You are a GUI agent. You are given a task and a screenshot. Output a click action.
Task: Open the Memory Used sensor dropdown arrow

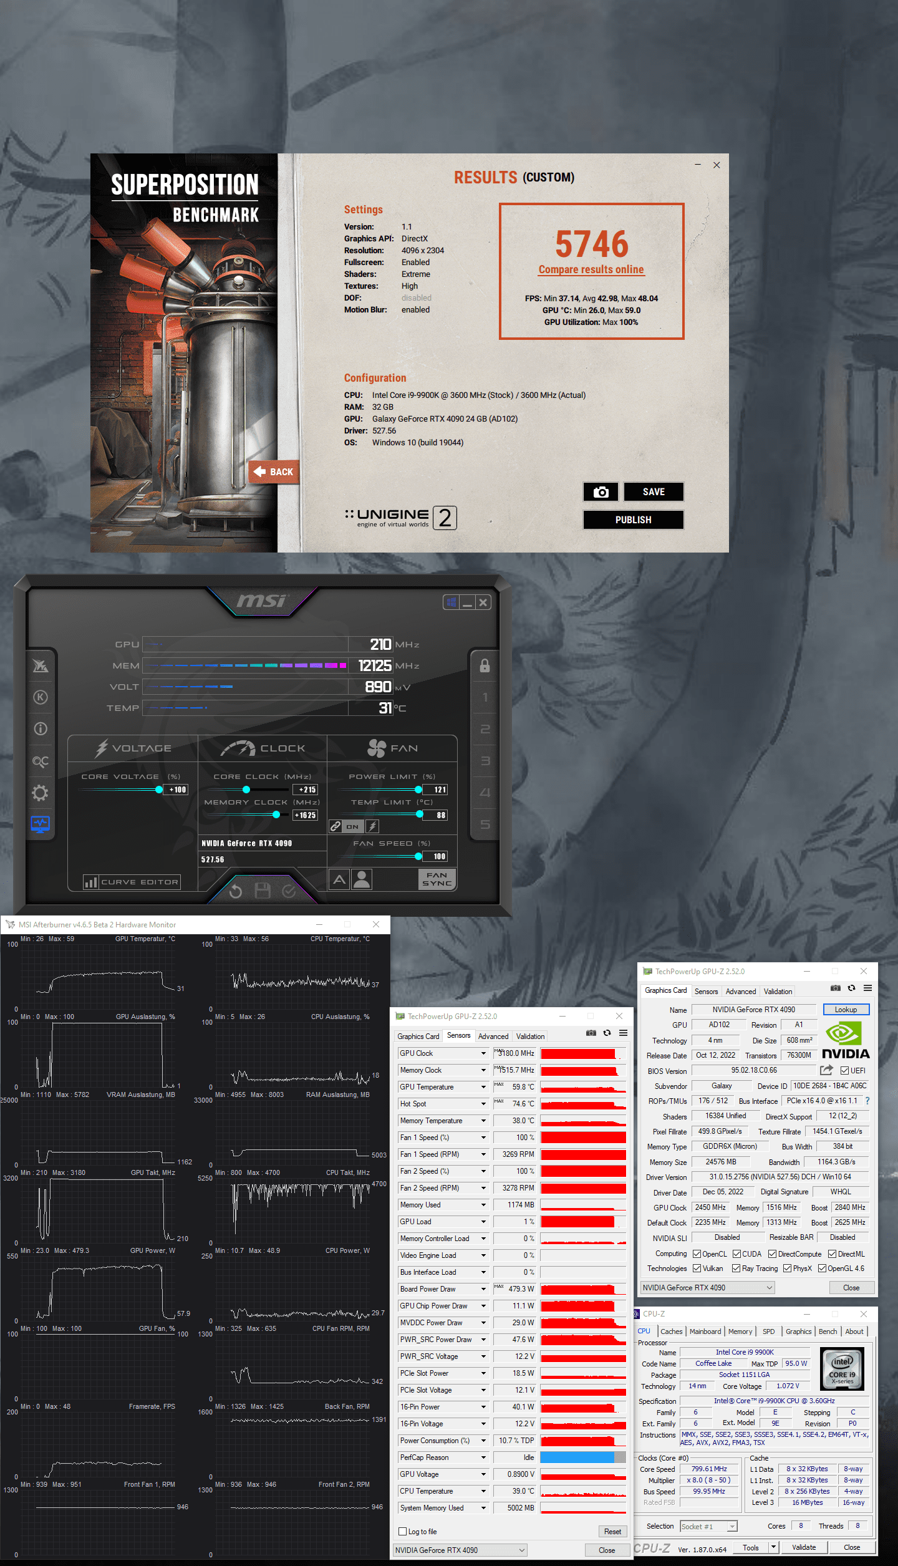click(x=483, y=1205)
